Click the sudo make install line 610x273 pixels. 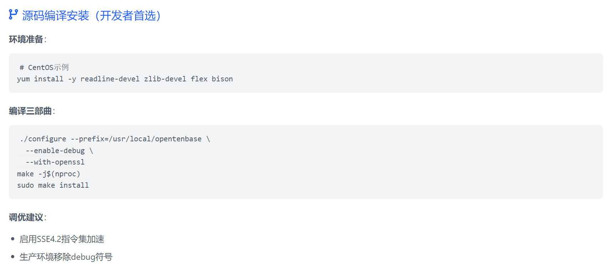point(53,185)
